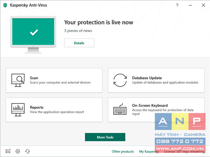Minimize the Kaspersky window
This screenshot has width=210, height=157.
pyautogui.click(x=190, y=5)
